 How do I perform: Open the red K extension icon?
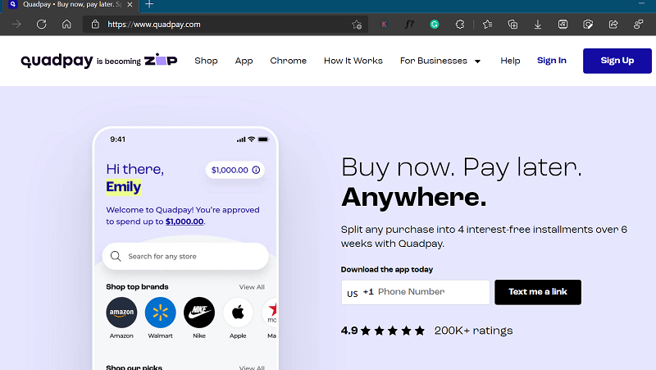384,25
